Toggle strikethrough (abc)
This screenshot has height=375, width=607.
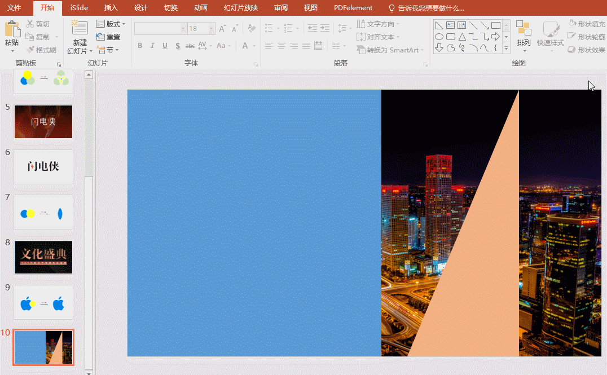(190, 46)
